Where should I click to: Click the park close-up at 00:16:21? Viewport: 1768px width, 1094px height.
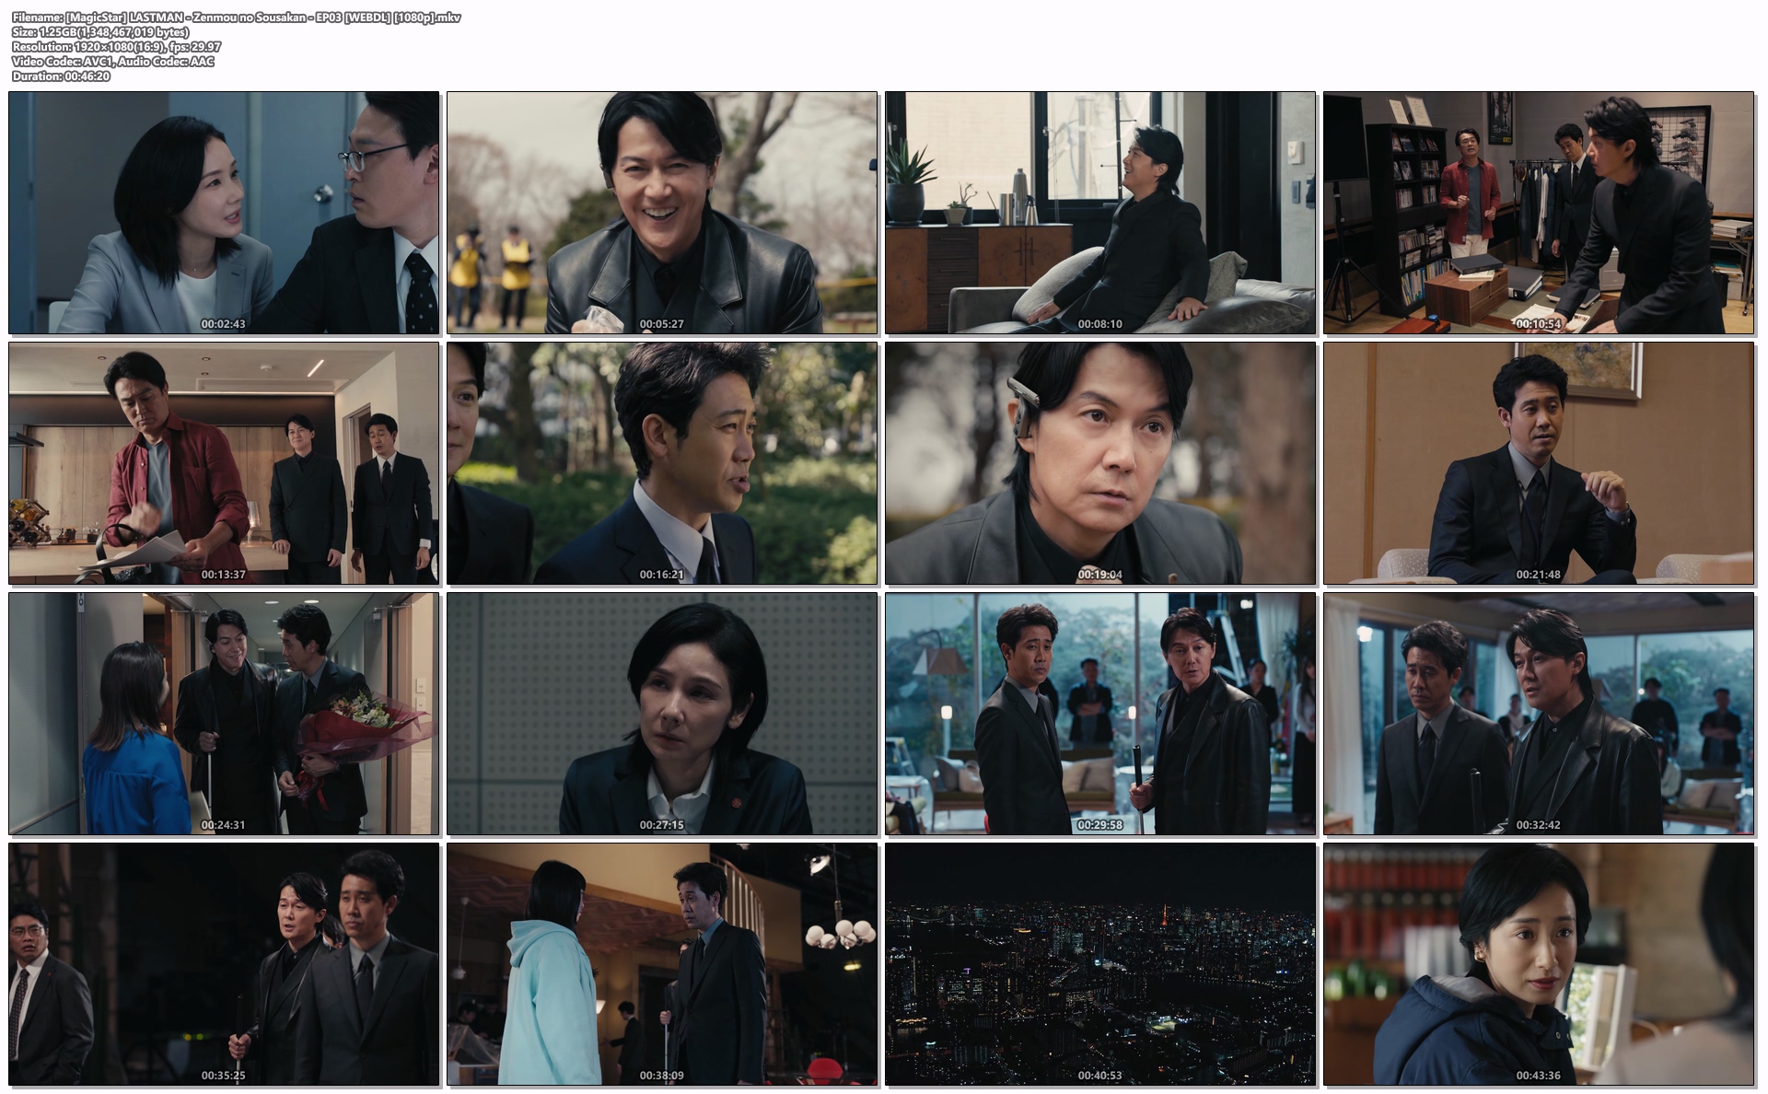click(662, 463)
